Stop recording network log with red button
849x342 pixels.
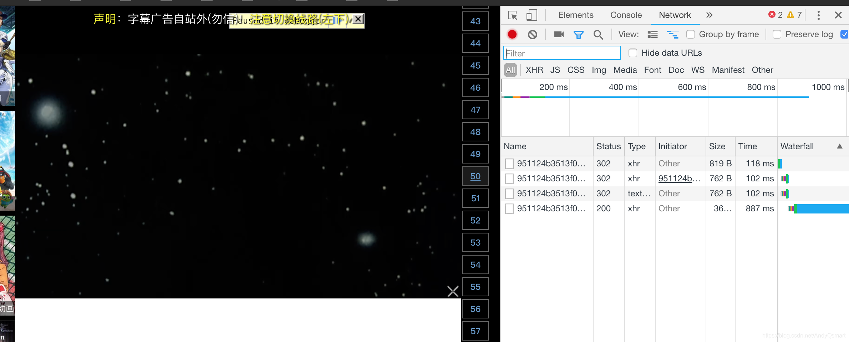(x=512, y=34)
